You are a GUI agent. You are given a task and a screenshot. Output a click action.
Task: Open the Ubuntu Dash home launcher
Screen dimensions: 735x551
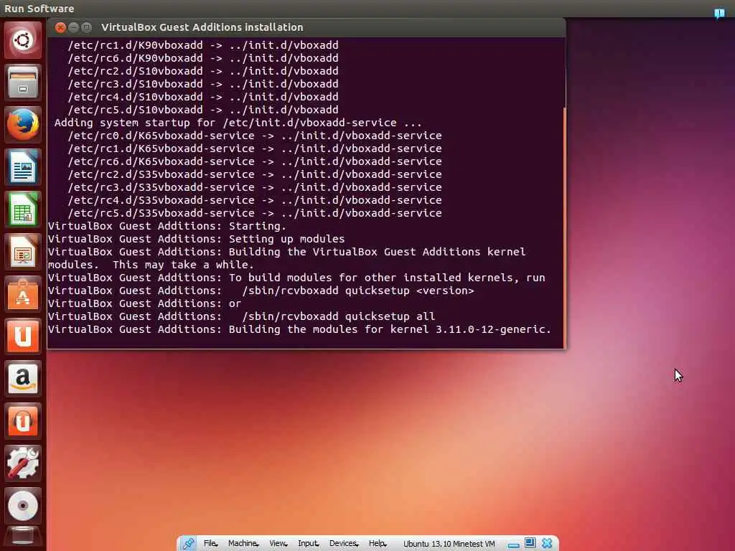click(22, 40)
